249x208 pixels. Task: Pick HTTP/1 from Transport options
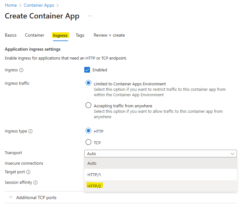(94, 175)
